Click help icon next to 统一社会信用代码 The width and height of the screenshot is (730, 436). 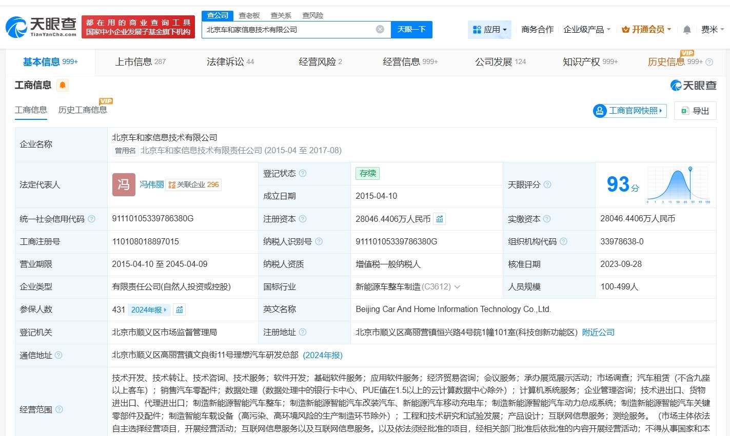tap(91, 219)
